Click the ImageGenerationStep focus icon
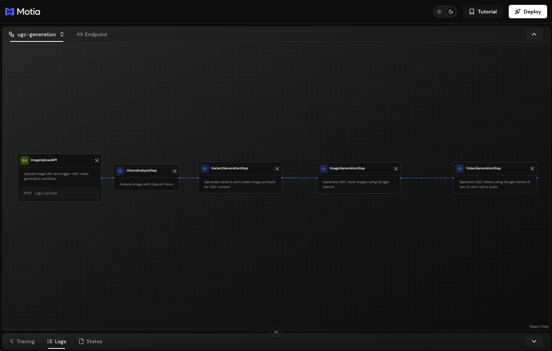Screen dimensions: 552x351 click(396, 169)
